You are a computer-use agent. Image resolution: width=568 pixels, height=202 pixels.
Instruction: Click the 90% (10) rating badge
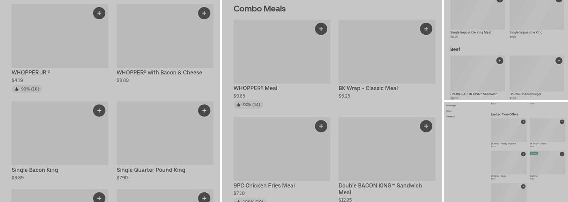point(27,89)
